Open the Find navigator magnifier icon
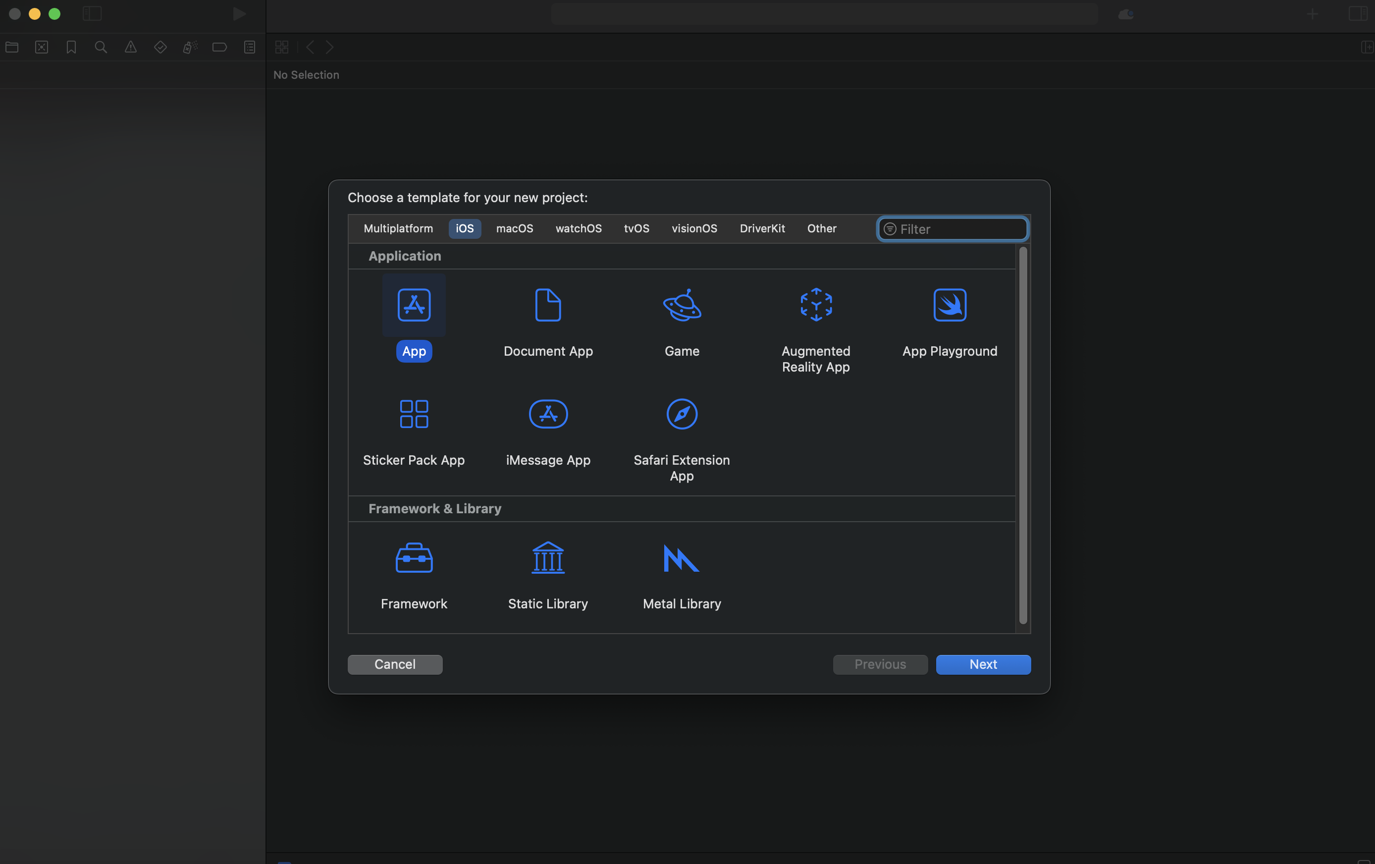Screen dimensions: 1375x864 pos(101,48)
